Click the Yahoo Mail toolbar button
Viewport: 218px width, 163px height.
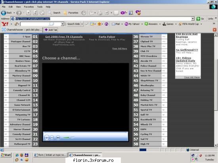[116, 24]
